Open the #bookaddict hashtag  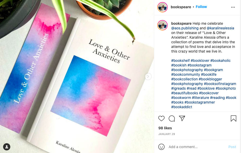[182, 107]
